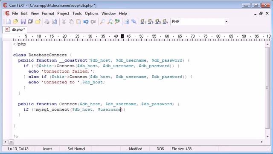Click the Open file folder icon
The height and width of the screenshot is (154, 273).
coord(16,22)
